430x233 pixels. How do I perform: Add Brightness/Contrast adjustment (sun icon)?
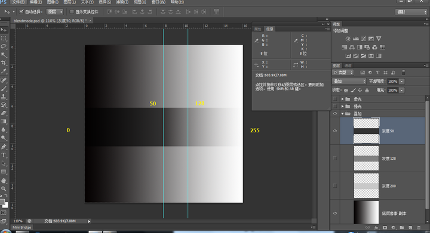point(348,39)
